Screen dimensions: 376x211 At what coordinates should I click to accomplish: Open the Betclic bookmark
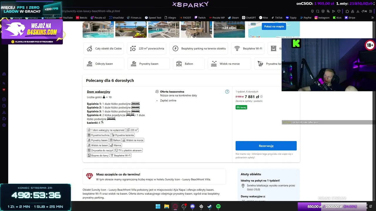coord(82,18)
